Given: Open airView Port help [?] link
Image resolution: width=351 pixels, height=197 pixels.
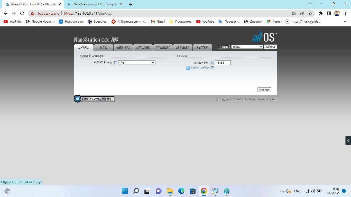Looking at the screenshot, I should (213, 63).
